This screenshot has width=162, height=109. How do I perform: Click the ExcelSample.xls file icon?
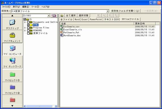pos(62,30)
